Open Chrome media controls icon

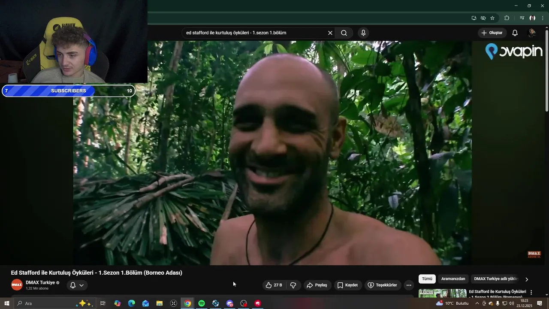522,18
